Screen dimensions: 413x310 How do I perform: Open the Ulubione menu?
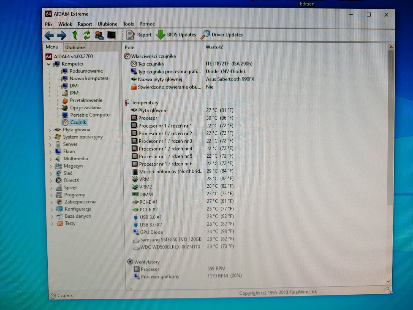pyautogui.click(x=107, y=24)
